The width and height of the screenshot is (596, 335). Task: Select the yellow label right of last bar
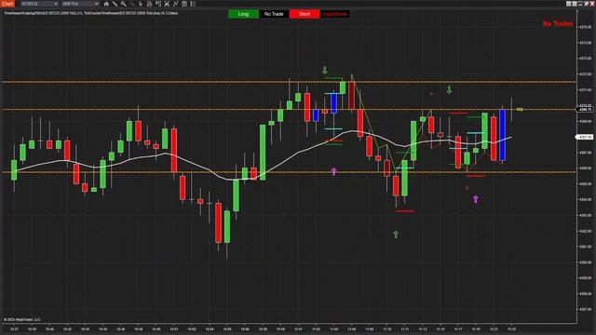click(x=520, y=110)
